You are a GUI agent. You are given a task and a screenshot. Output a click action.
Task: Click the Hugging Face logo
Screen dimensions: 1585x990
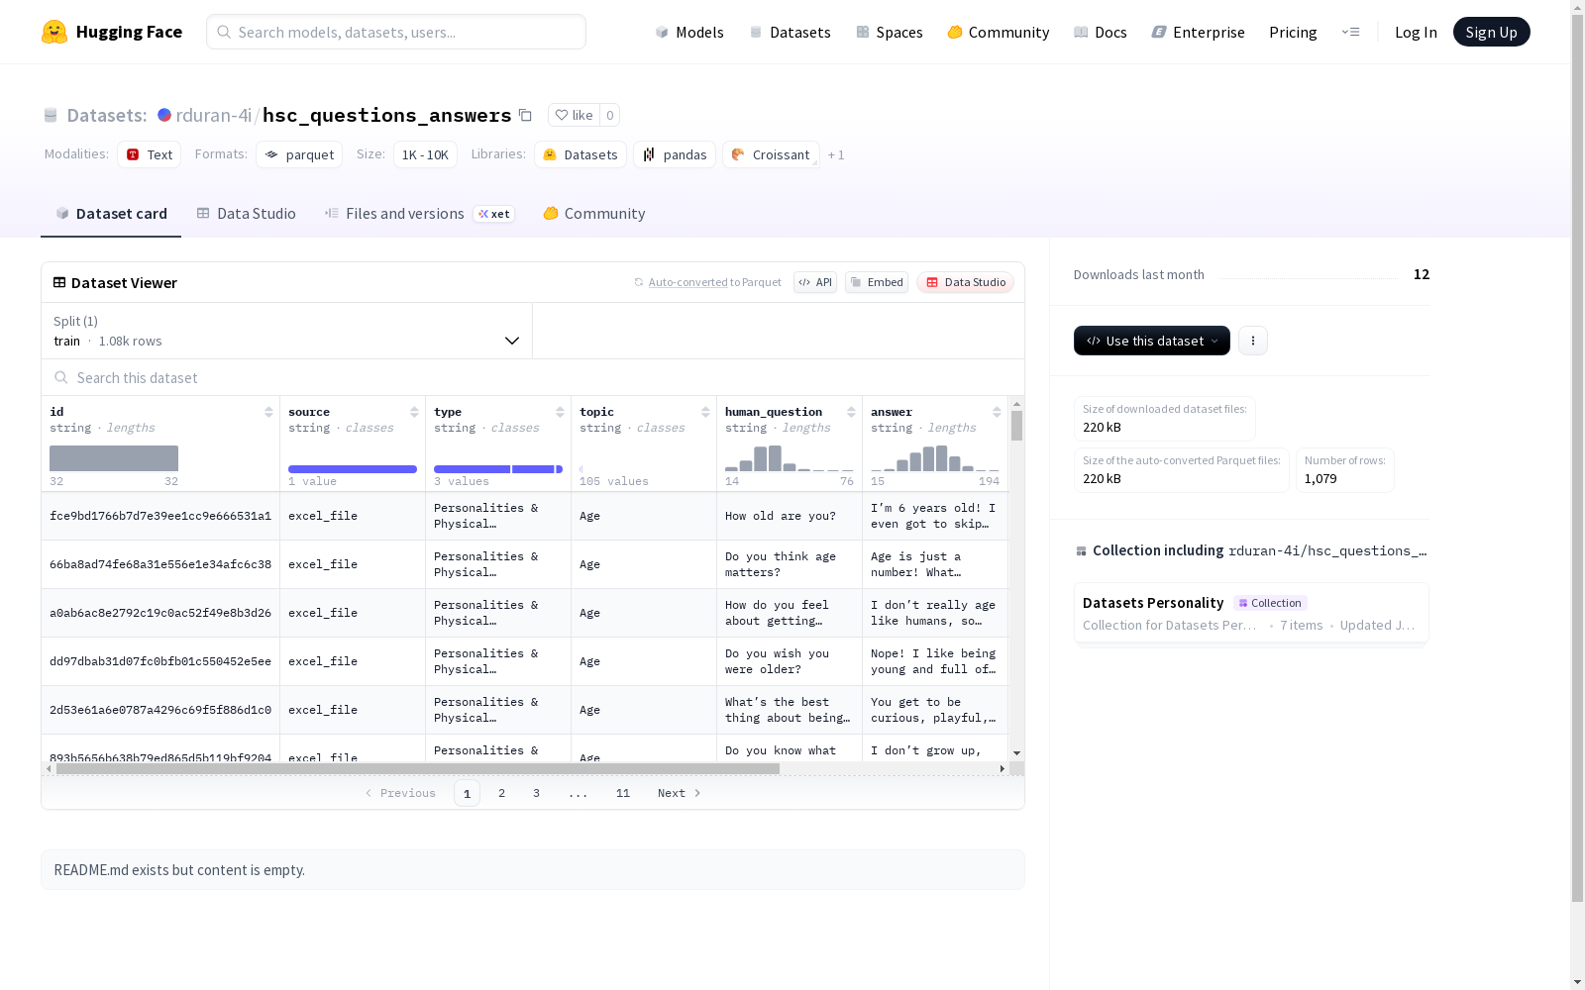click(x=111, y=32)
